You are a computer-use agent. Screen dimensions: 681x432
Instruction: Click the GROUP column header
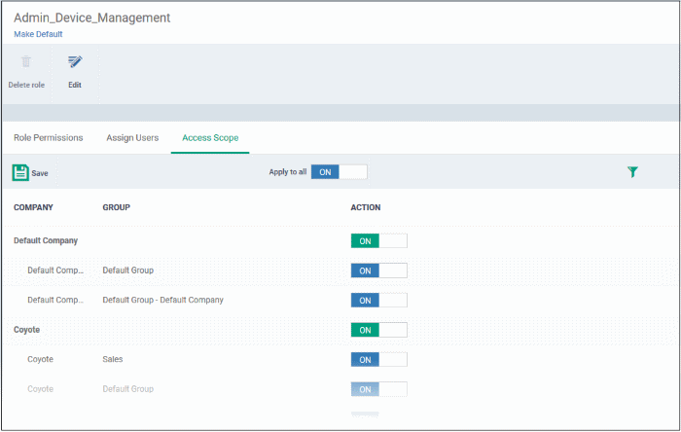[117, 207]
